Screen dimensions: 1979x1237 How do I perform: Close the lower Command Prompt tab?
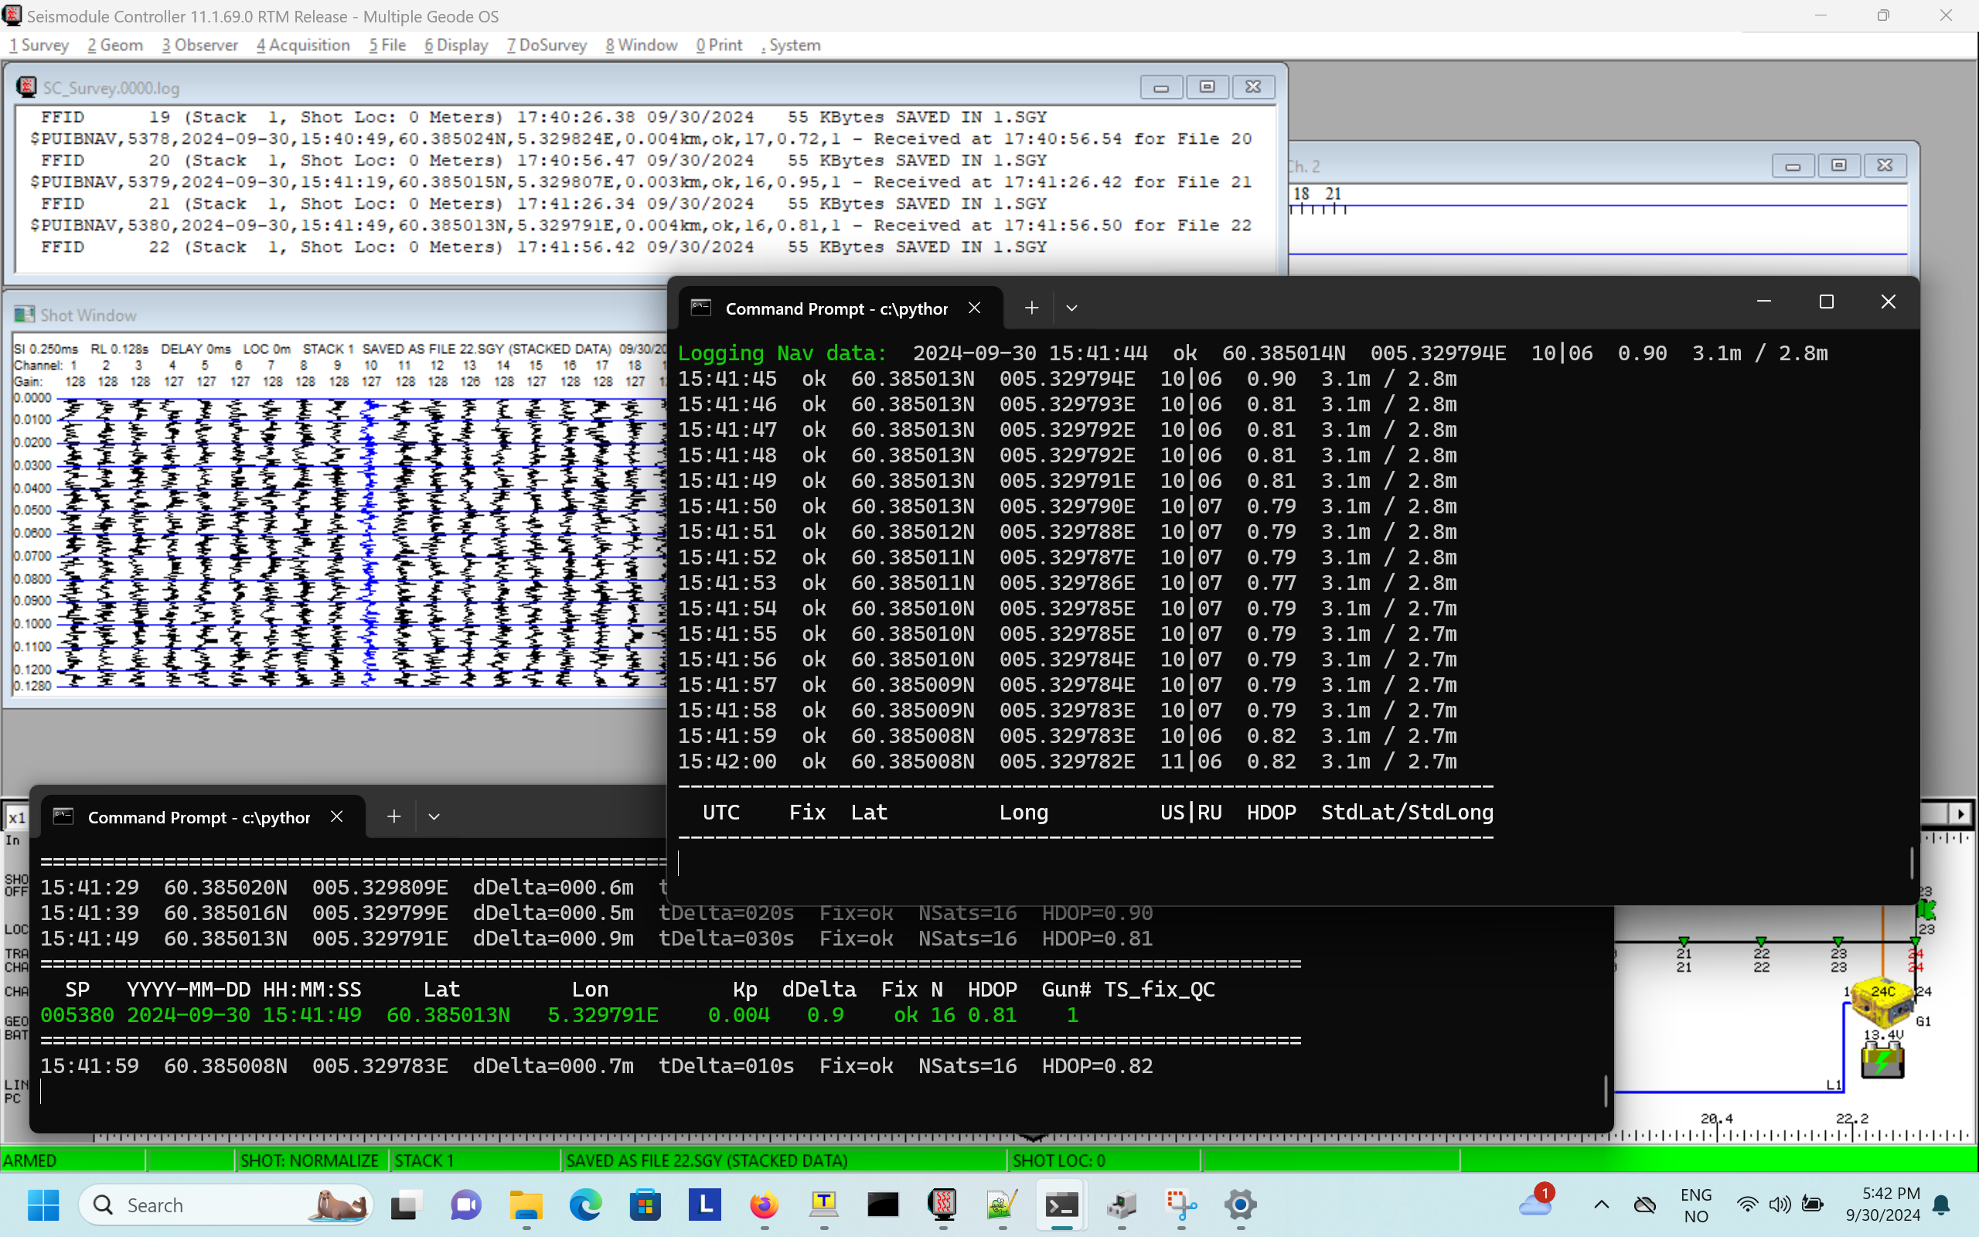(x=336, y=816)
